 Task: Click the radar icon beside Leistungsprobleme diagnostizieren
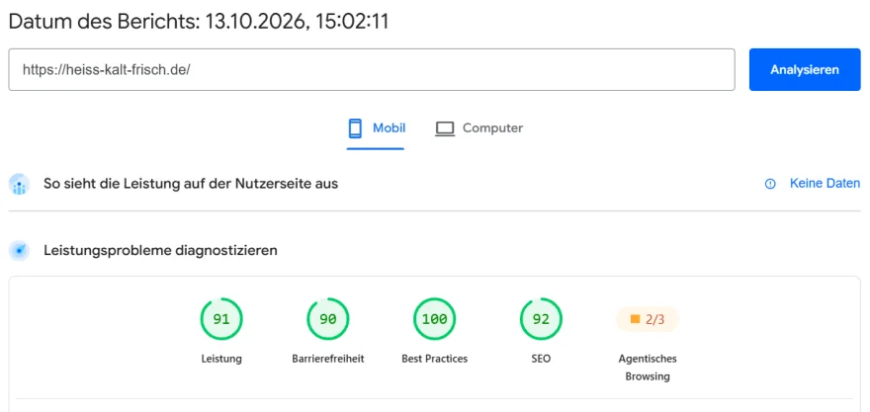coord(20,251)
